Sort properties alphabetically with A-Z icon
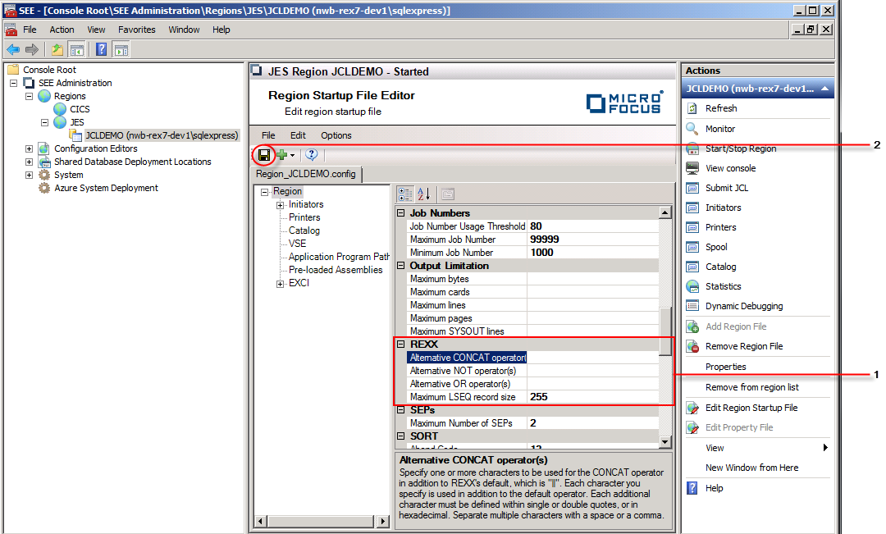886x534 pixels. (x=424, y=194)
